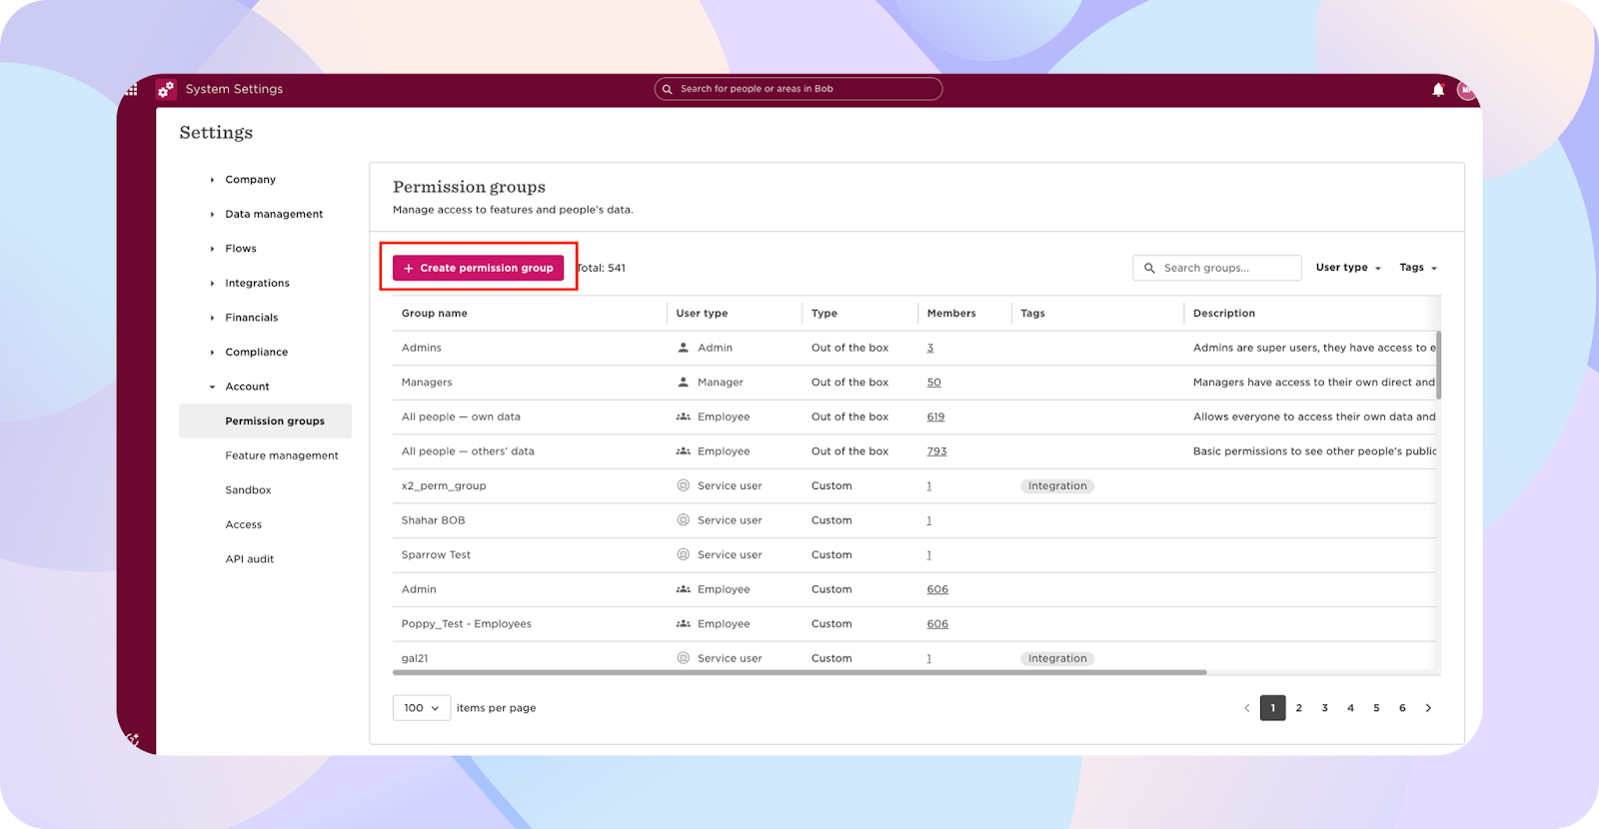Screen dimensions: 1599x829
Task: Open members count 619 link
Action: pos(935,416)
